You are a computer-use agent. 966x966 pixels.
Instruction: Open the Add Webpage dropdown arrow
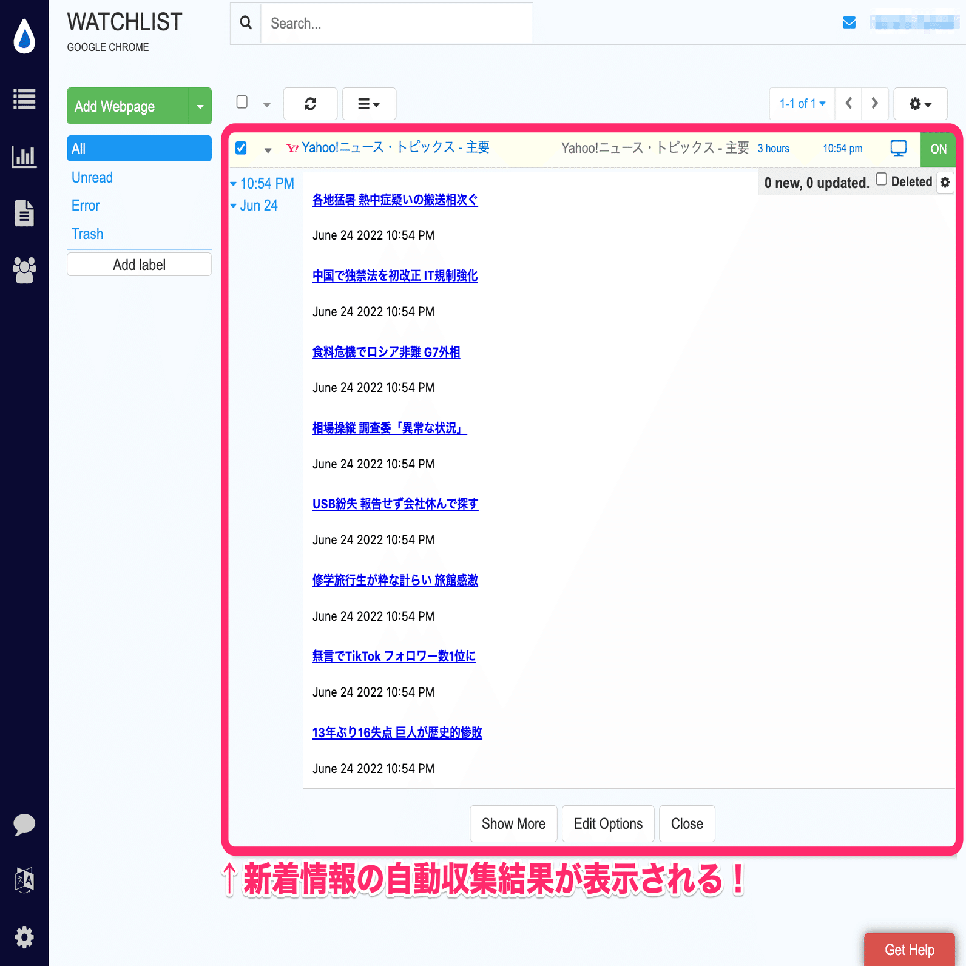pos(200,106)
